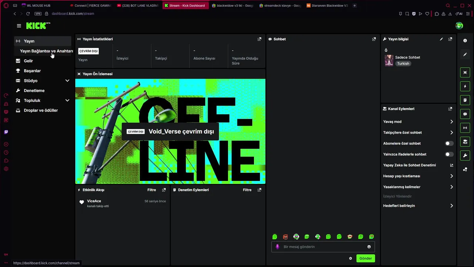Pop out the Yayın İstatistikleri panel
The image size is (474, 267).
click(x=259, y=39)
